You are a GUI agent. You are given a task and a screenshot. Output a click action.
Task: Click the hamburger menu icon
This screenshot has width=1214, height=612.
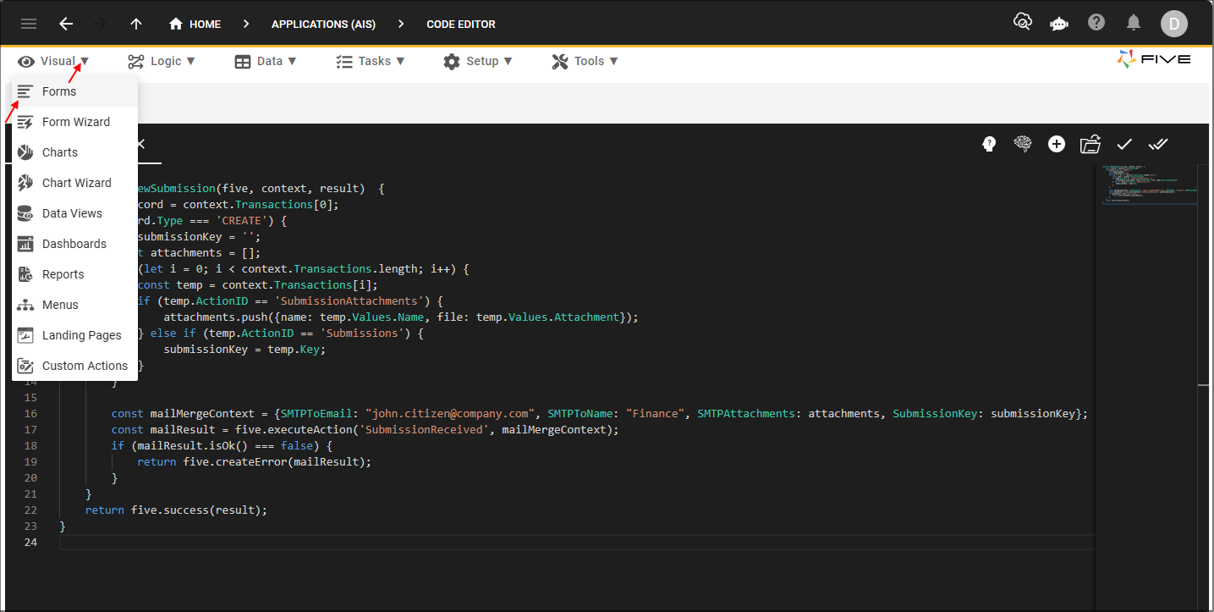point(29,24)
